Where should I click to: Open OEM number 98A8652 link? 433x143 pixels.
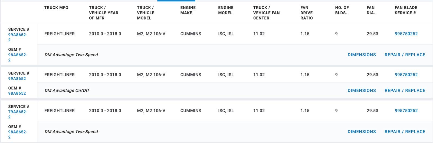tap(17, 93)
